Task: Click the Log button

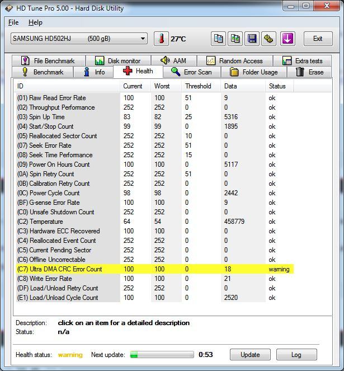Action: click(296, 355)
